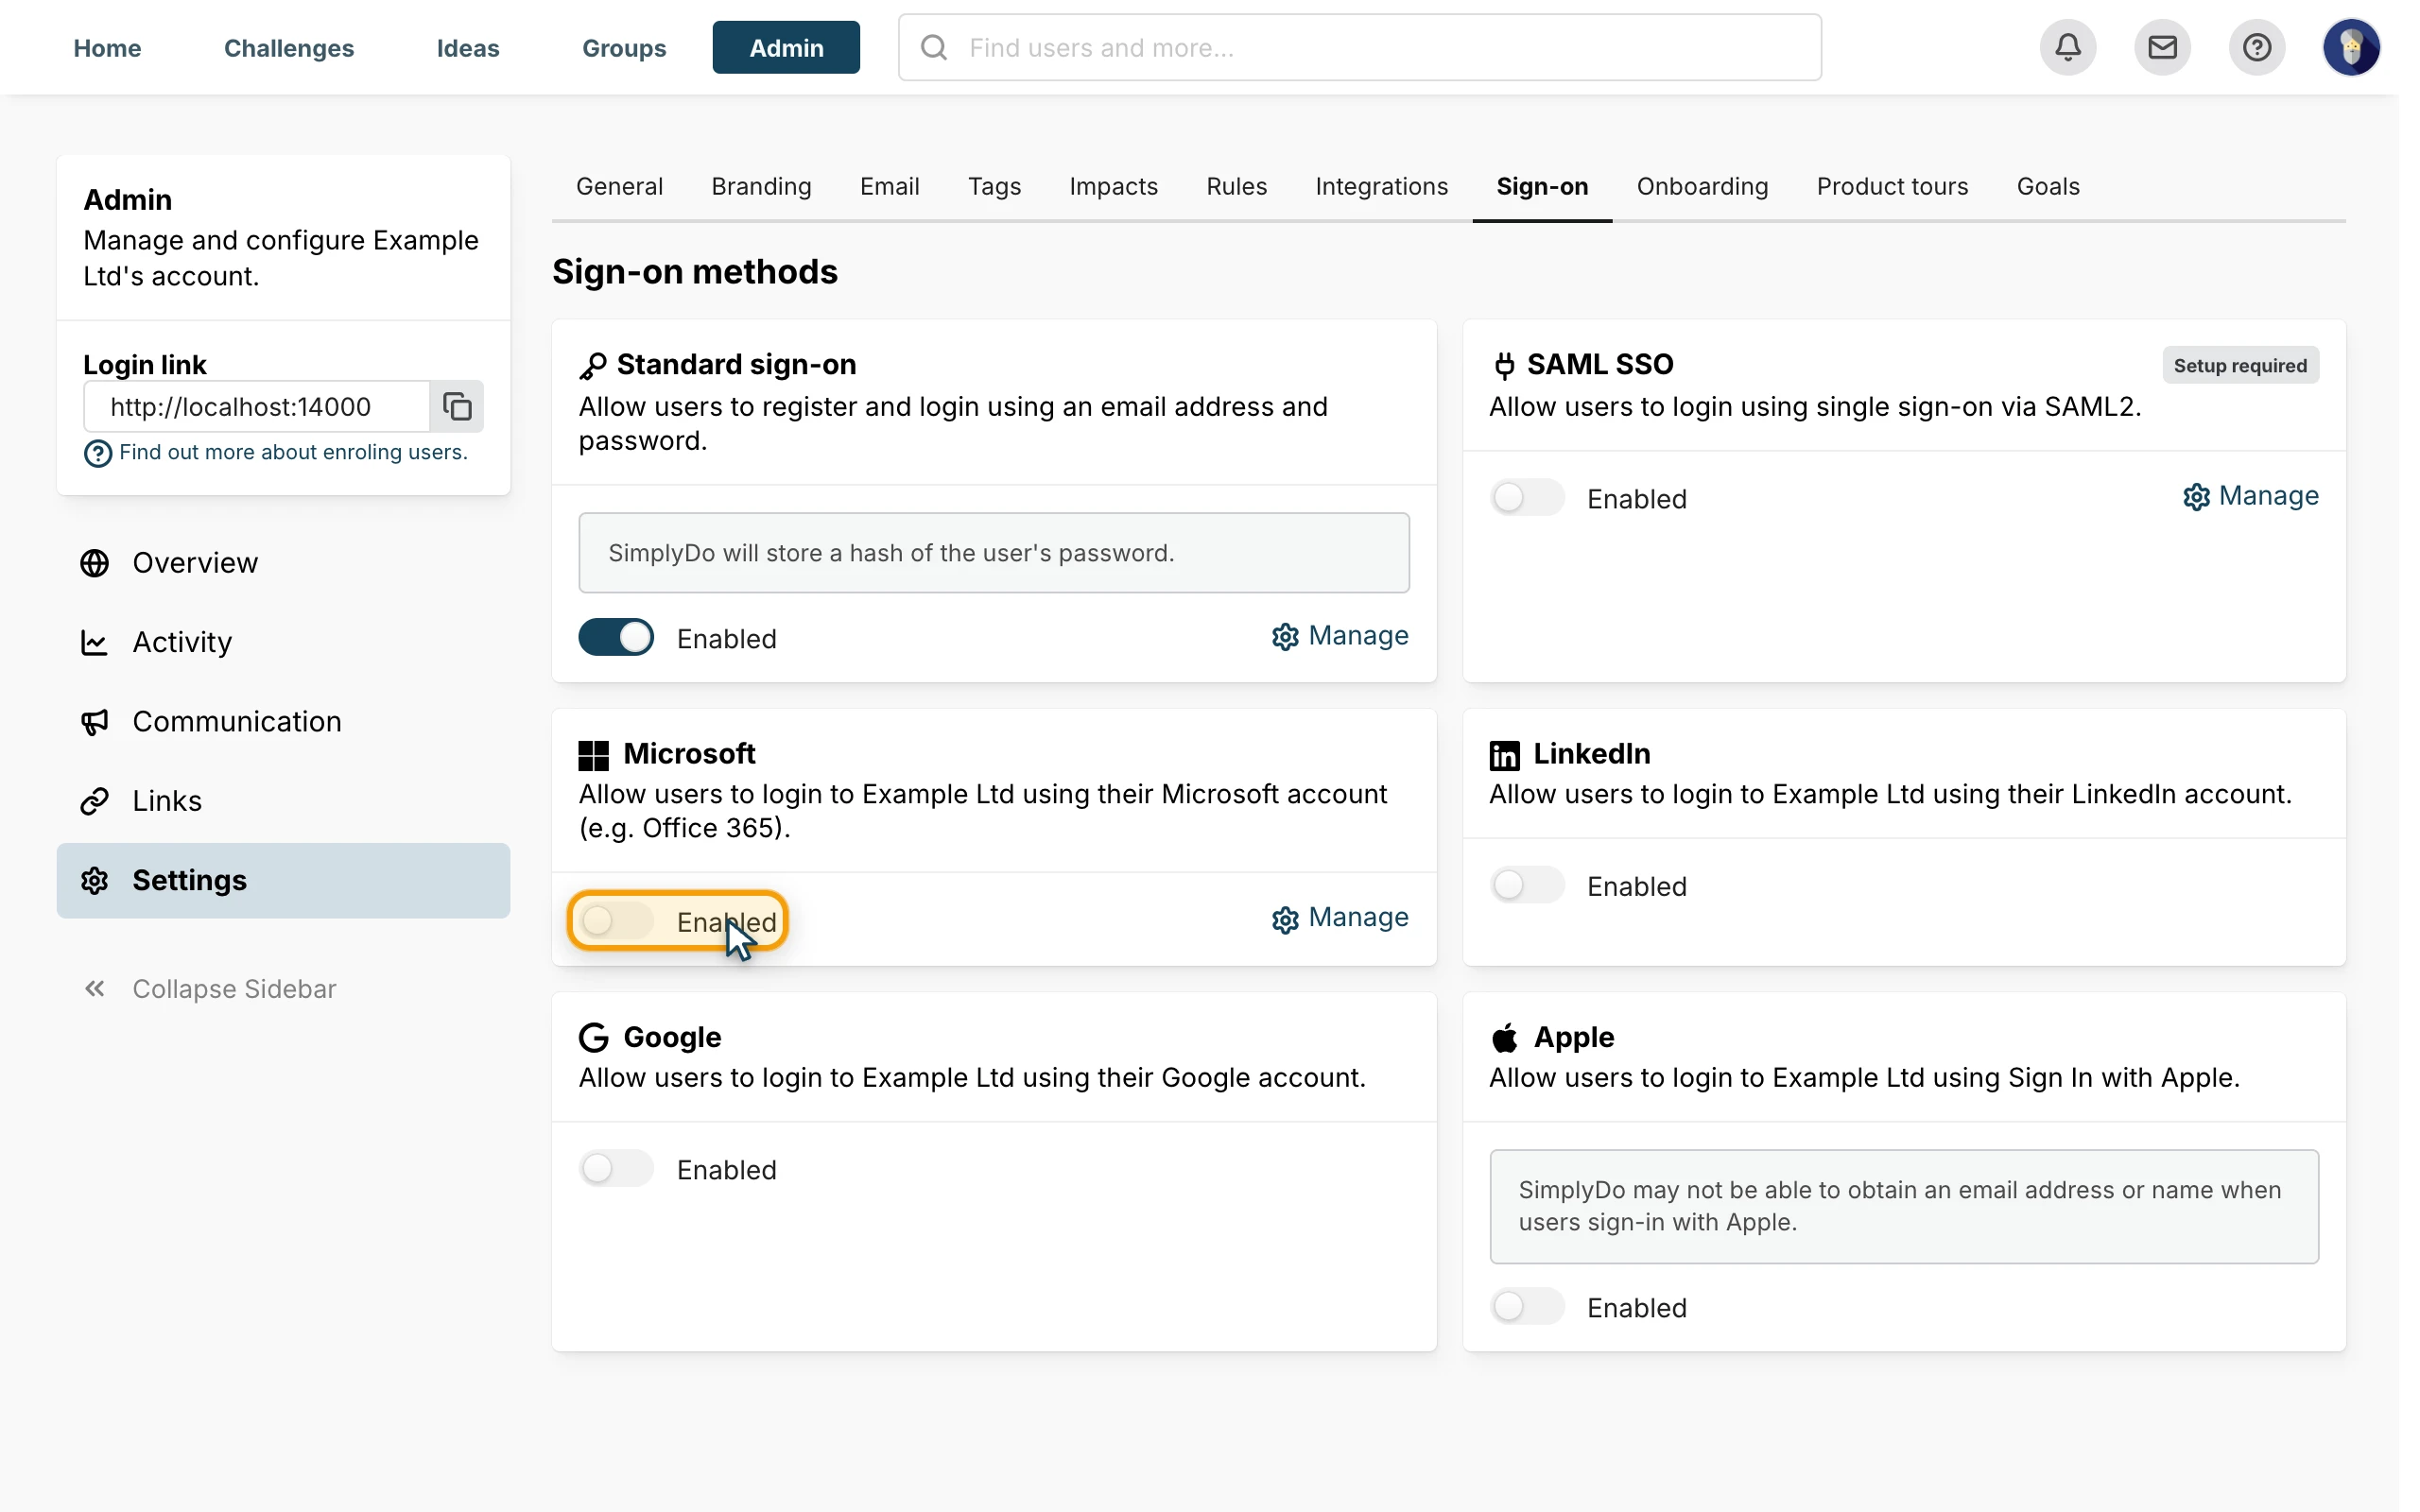Open the messages envelope icon

coord(2162,47)
